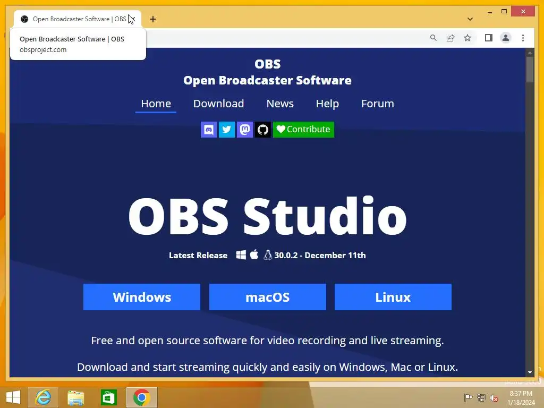Download OBS Studio for Windows
The image size is (544, 408).
point(142,297)
